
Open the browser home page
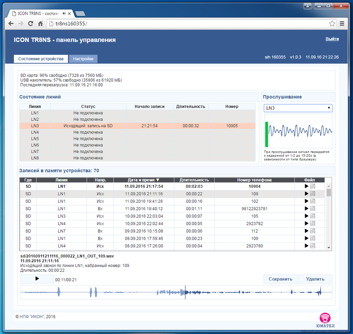pyautogui.click(x=40, y=23)
